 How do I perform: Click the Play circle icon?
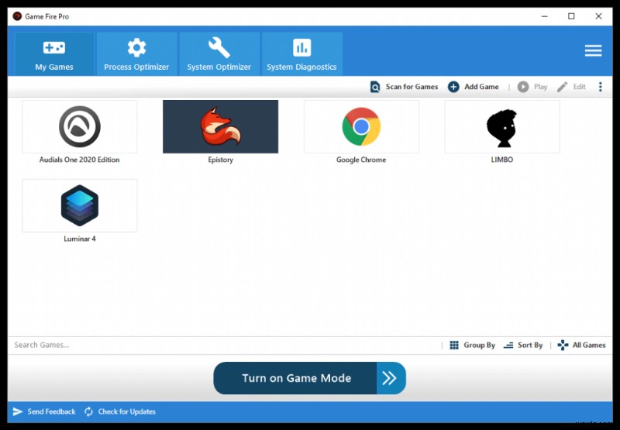pyautogui.click(x=523, y=87)
